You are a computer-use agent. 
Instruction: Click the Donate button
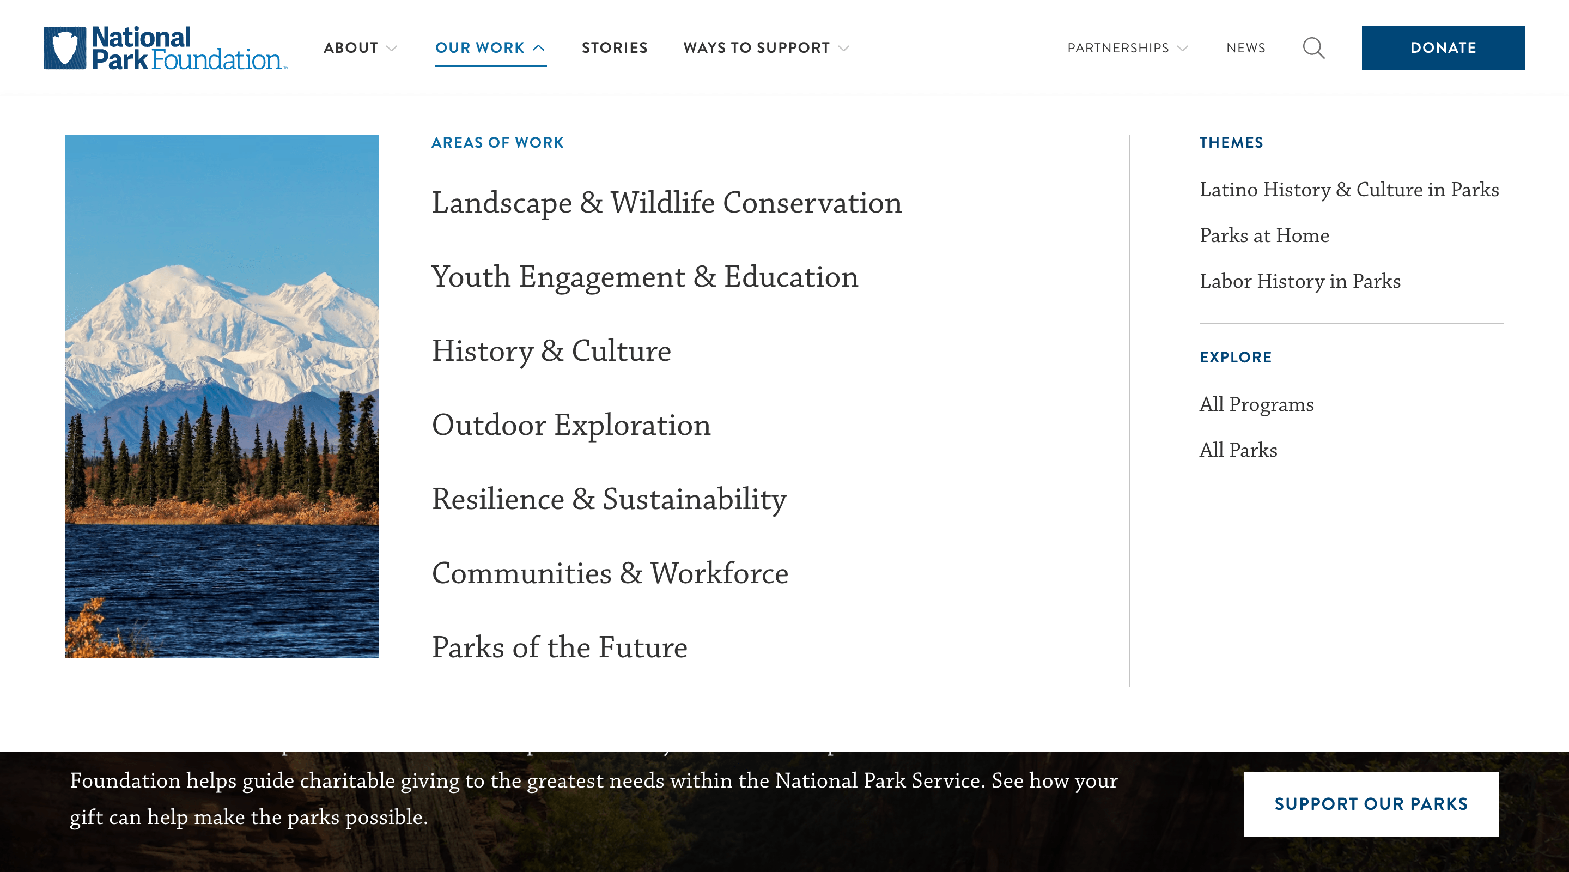(x=1443, y=48)
